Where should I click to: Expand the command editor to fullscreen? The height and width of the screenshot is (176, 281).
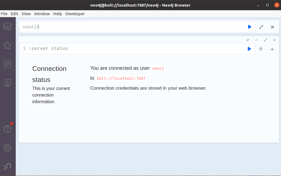coord(261,27)
